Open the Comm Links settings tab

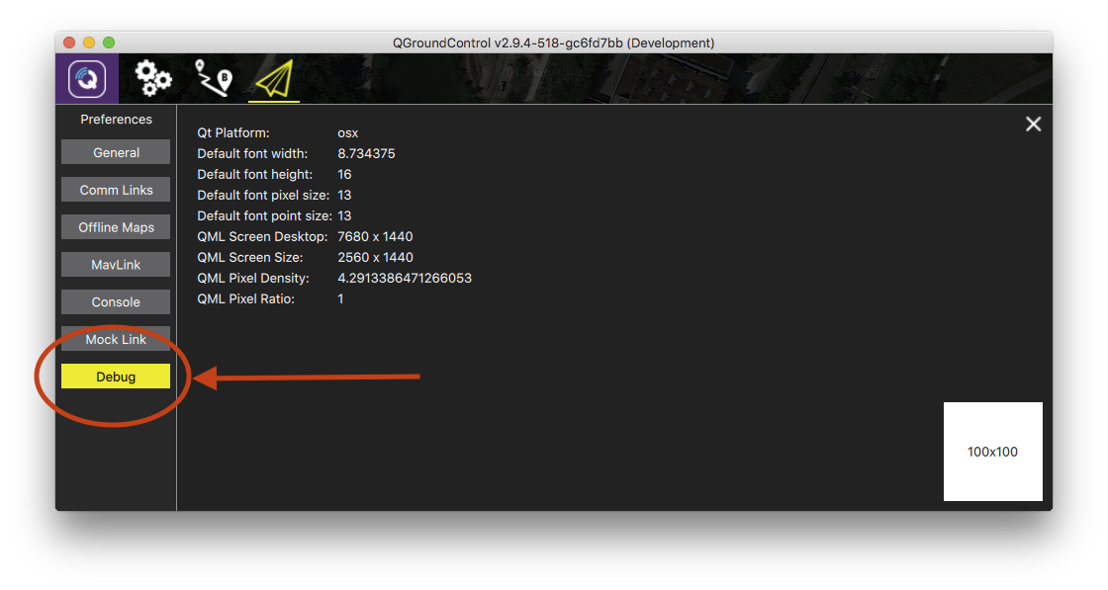click(116, 190)
